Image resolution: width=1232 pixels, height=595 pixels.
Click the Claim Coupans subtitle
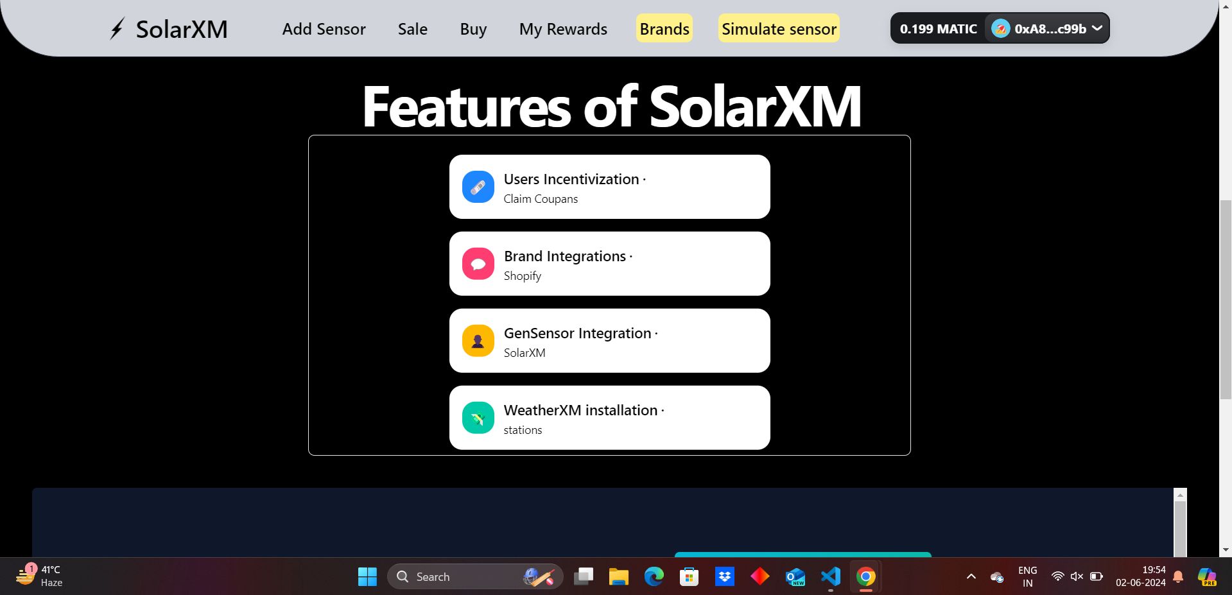click(x=541, y=199)
